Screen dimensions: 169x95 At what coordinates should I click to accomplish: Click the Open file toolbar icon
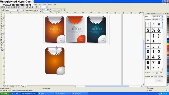(4, 7)
